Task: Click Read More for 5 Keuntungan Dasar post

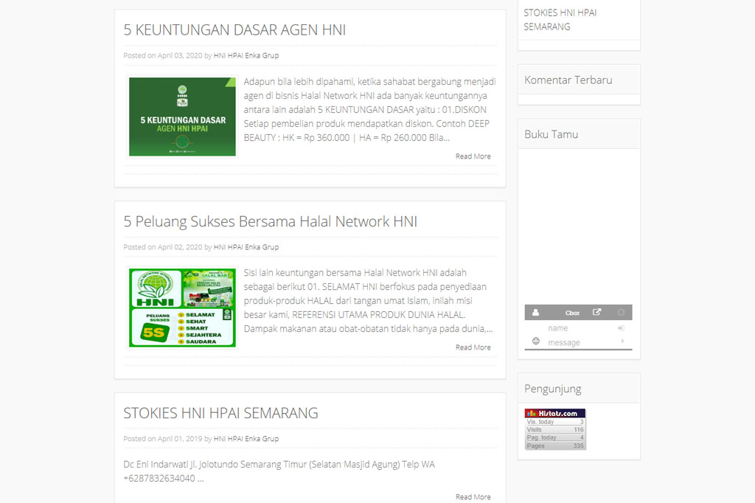Action: [x=473, y=156]
